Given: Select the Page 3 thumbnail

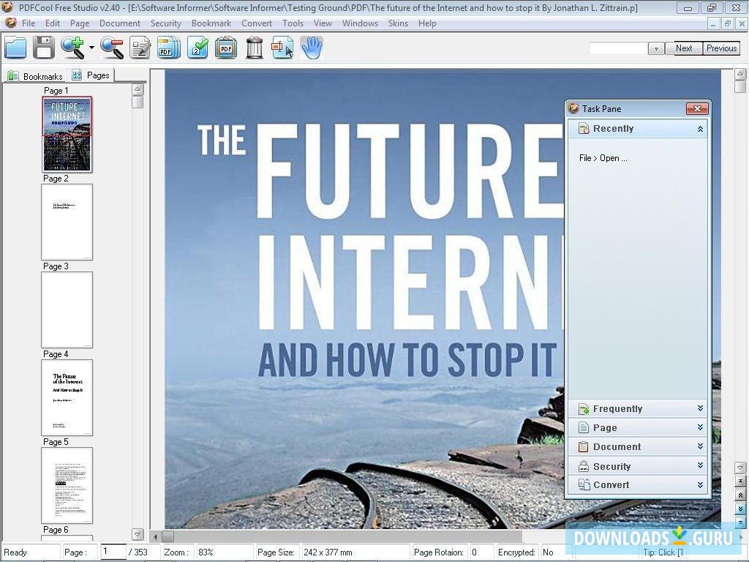Looking at the screenshot, I should tap(67, 310).
